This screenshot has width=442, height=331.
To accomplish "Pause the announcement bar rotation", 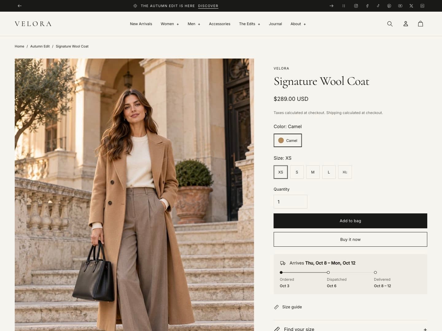I will pos(344,6).
